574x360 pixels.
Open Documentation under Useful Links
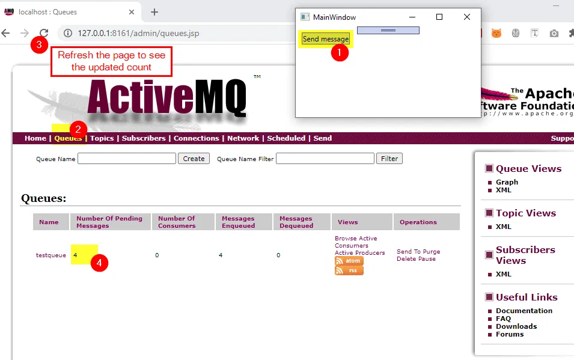click(x=524, y=311)
